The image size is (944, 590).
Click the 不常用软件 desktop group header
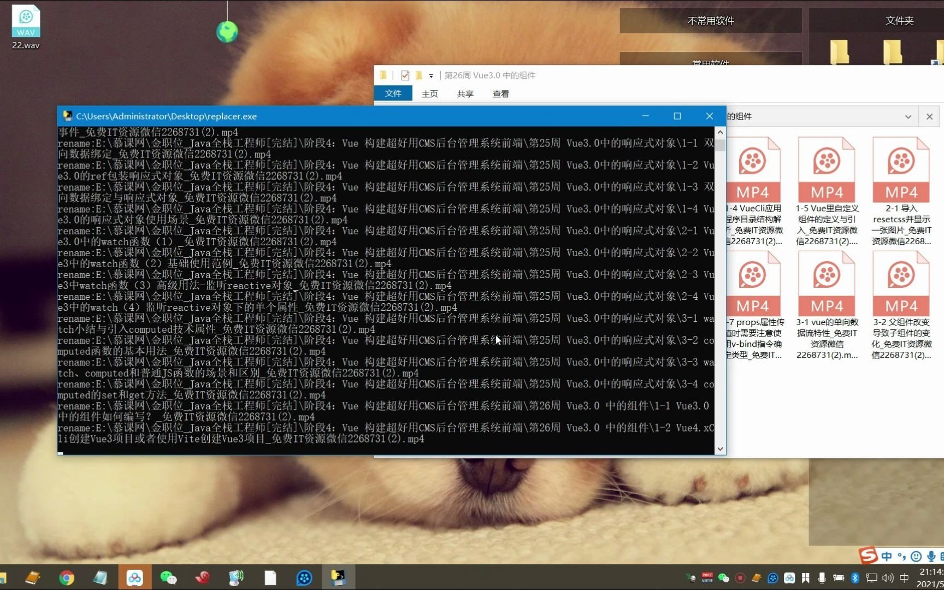point(711,21)
